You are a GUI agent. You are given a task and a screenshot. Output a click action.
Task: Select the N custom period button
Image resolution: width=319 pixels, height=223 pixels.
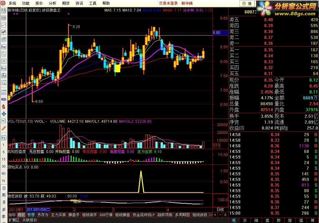click(3, 181)
